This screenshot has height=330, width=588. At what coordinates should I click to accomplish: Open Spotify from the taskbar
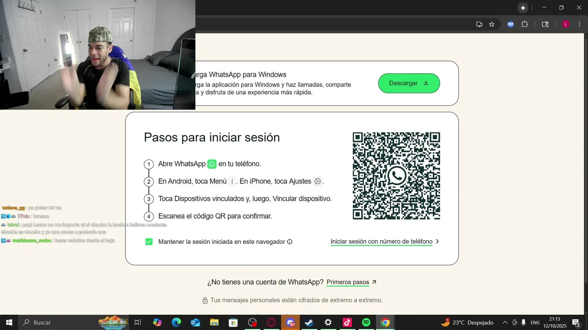pyautogui.click(x=366, y=323)
